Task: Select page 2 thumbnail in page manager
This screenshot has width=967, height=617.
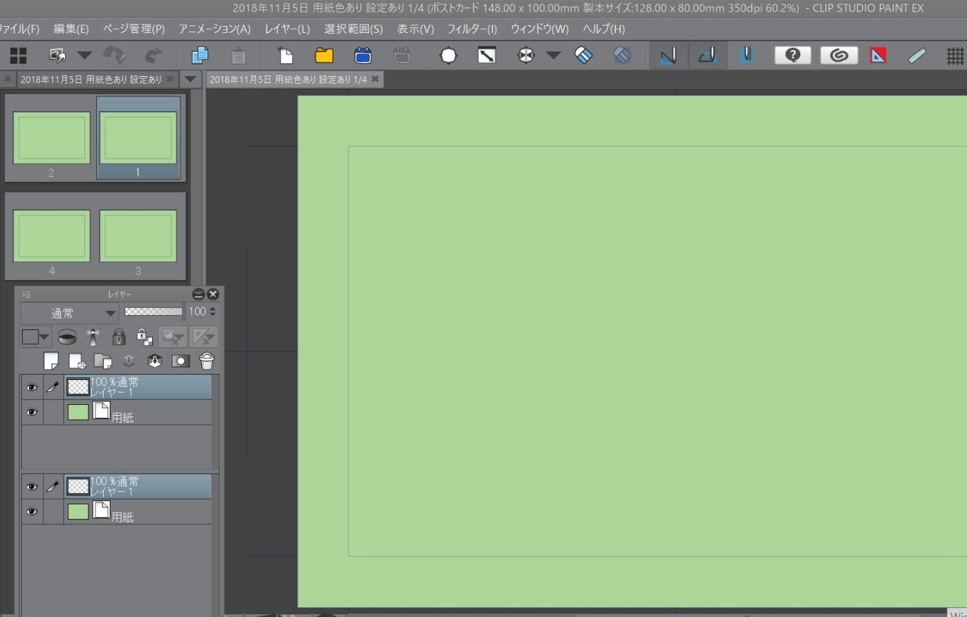Action: [x=51, y=139]
